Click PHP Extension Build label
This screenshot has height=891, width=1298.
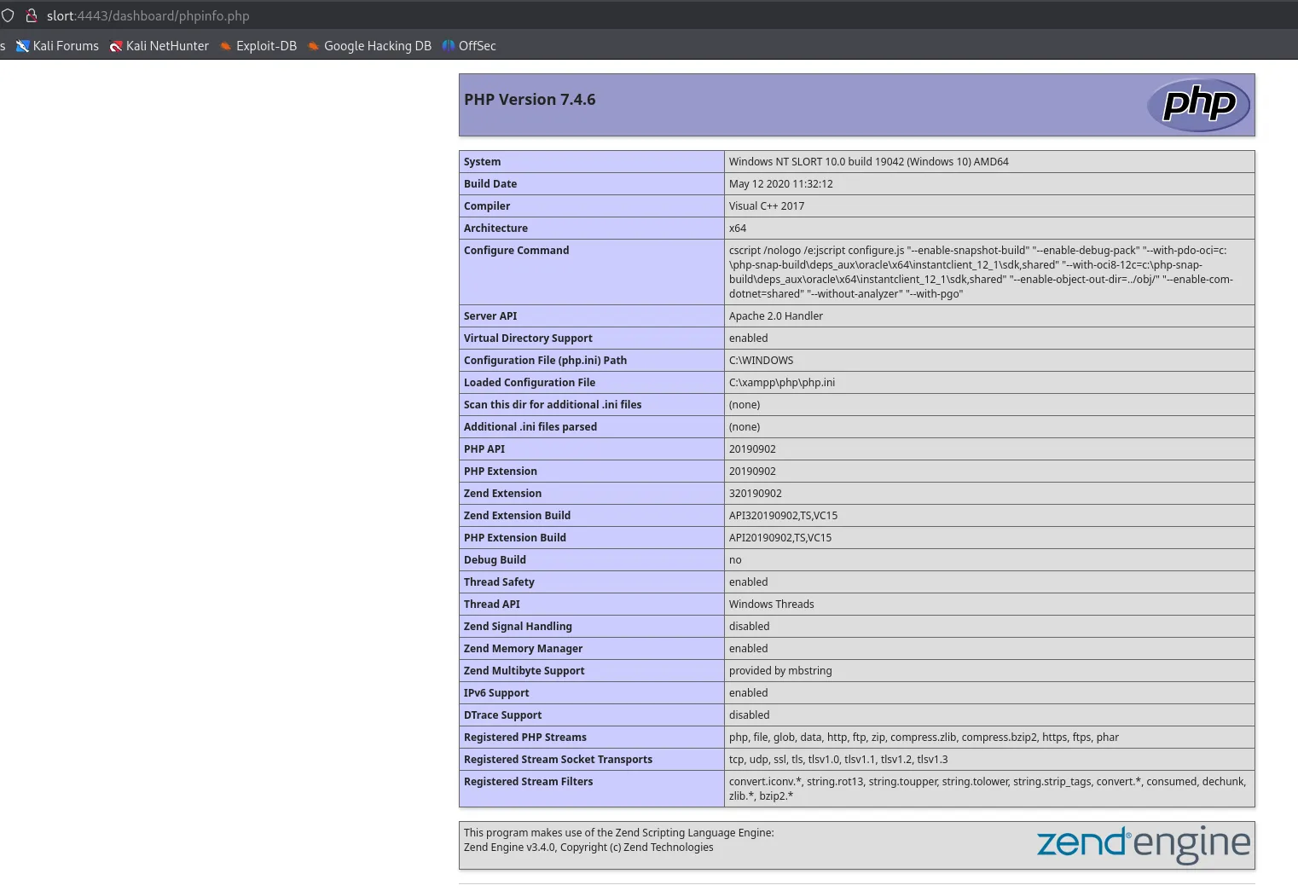pyautogui.click(x=515, y=538)
